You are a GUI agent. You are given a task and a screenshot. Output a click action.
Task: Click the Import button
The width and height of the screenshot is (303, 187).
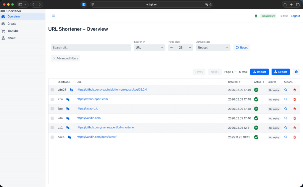[x=260, y=72]
